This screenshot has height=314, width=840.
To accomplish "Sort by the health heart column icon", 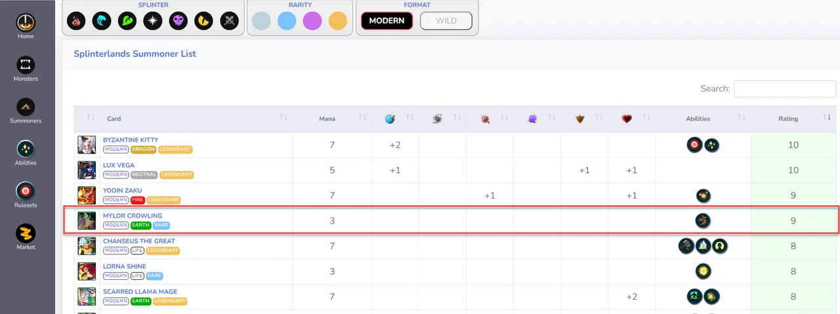I will (627, 119).
